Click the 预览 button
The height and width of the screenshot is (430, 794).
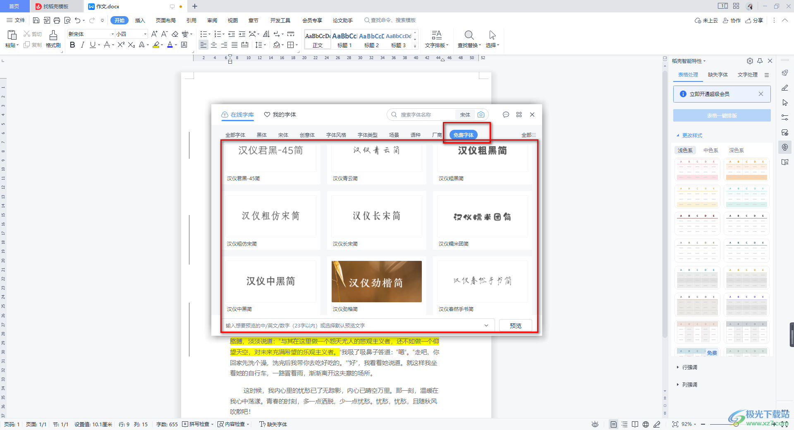[515, 325]
